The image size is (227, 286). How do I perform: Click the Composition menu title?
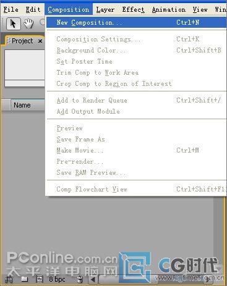69,10
